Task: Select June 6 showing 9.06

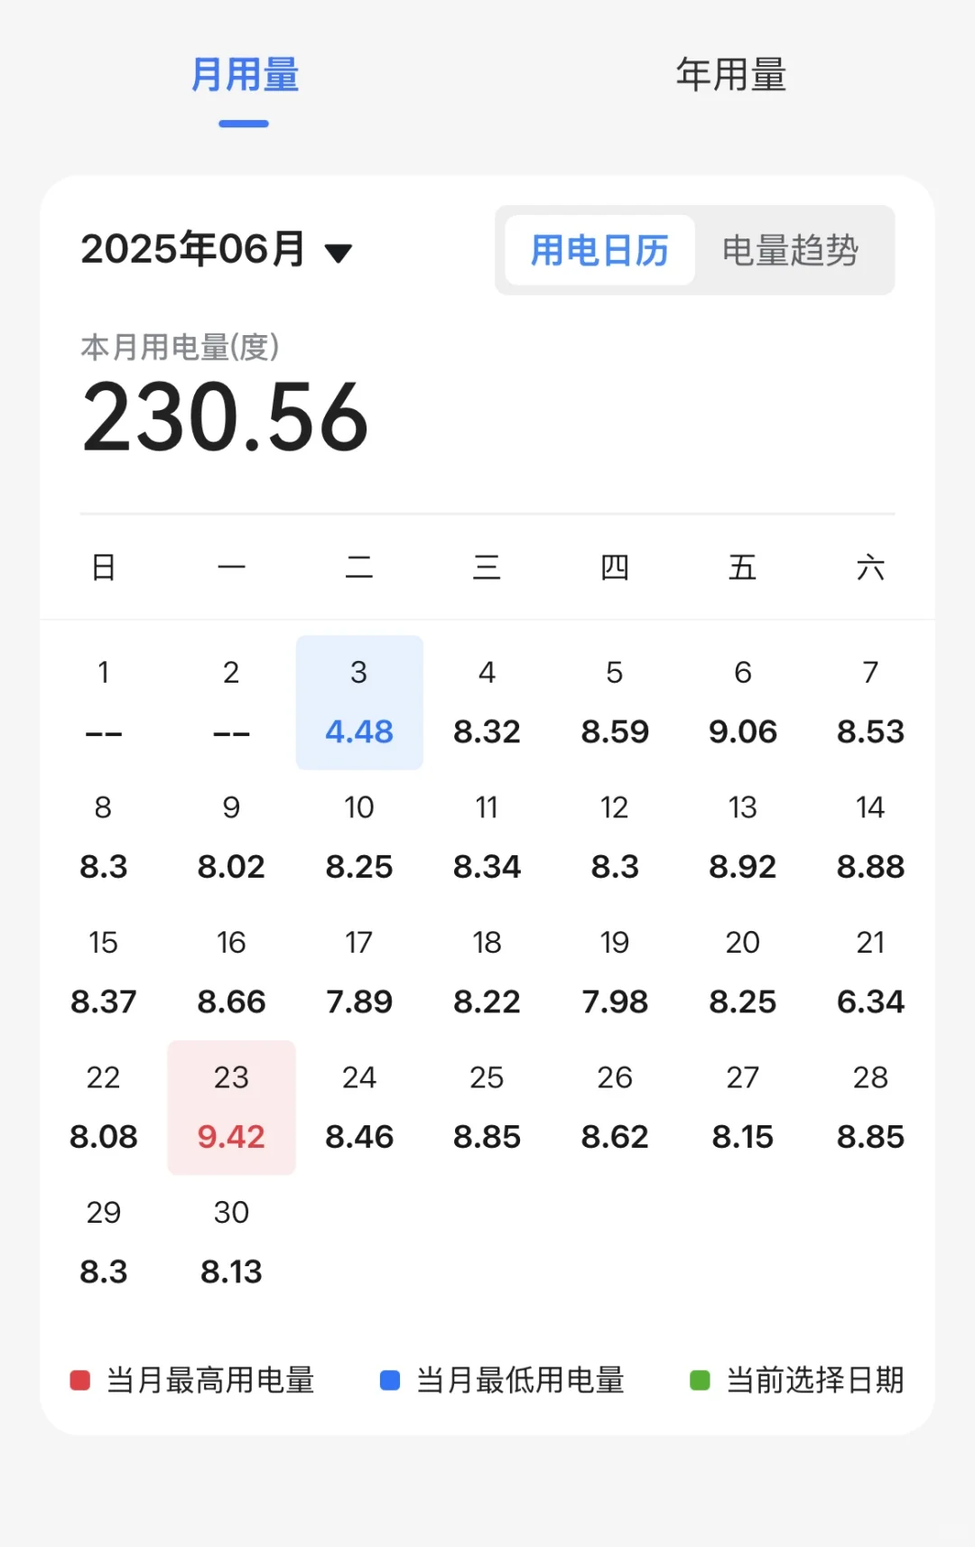Action: (x=742, y=703)
